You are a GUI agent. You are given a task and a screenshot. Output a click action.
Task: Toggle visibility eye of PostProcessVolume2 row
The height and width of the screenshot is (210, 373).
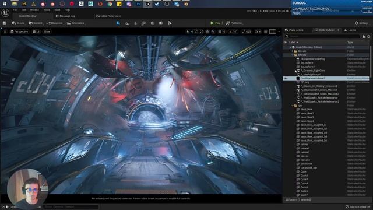285,78
